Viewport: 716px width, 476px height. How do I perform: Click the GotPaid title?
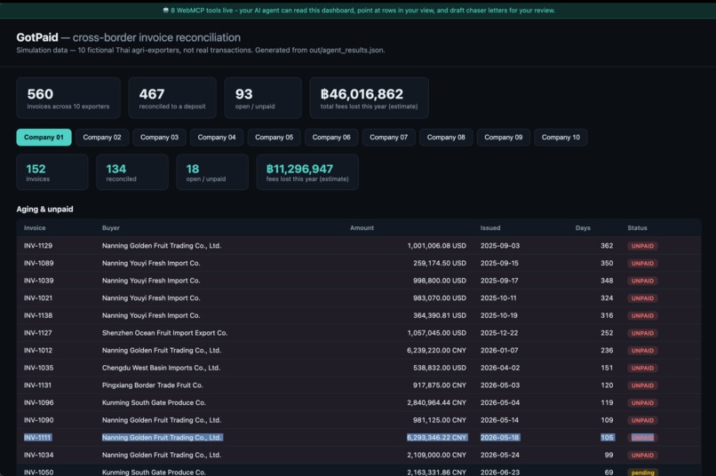click(37, 37)
